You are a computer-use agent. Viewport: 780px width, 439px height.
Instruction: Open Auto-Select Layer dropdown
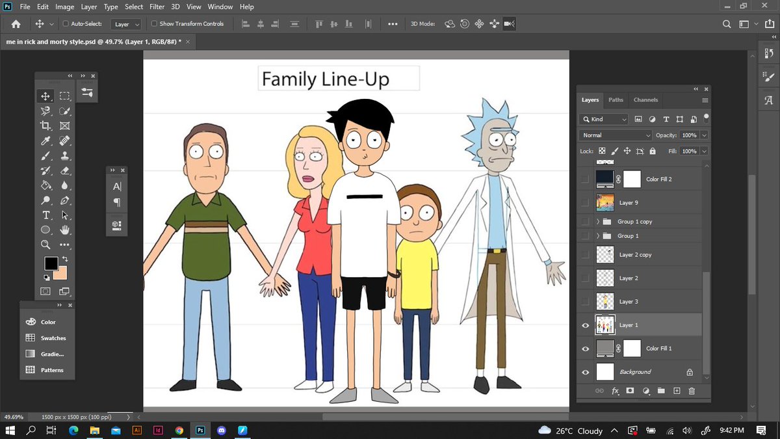click(x=126, y=24)
